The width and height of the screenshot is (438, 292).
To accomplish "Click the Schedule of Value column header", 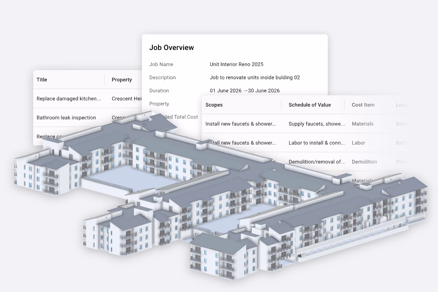I will click(x=310, y=105).
